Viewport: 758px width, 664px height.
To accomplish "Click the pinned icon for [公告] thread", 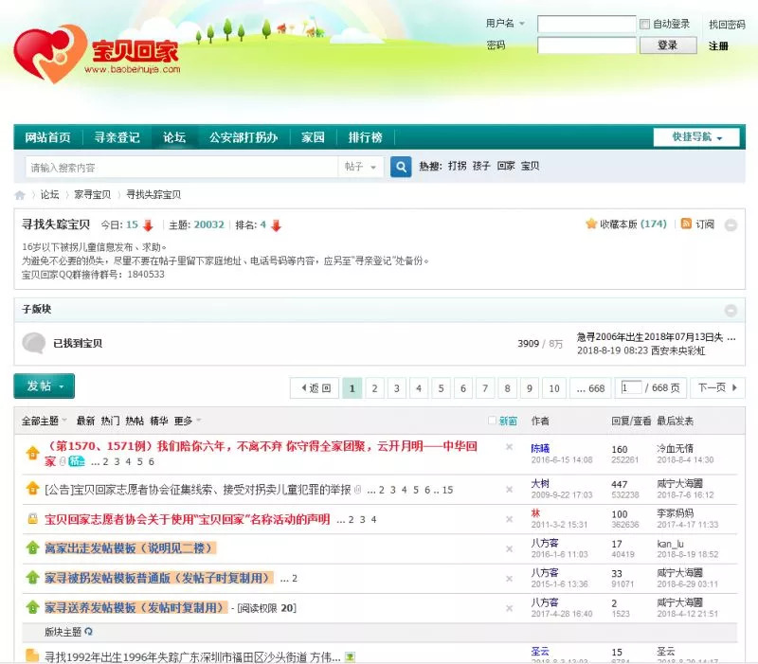I will [32, 489].
